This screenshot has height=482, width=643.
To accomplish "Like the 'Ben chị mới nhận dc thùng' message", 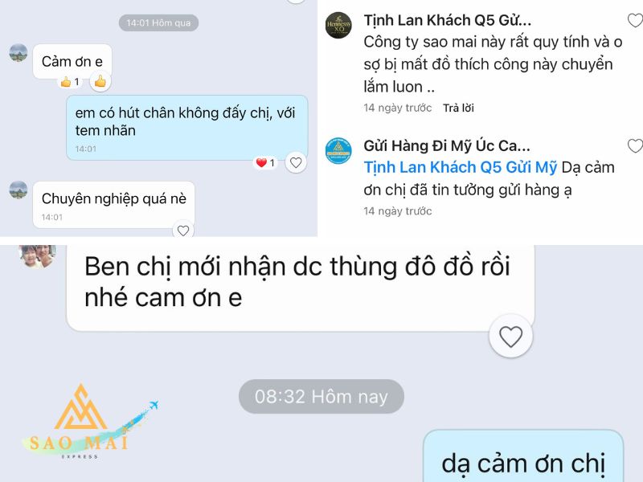I will (510, 336).
